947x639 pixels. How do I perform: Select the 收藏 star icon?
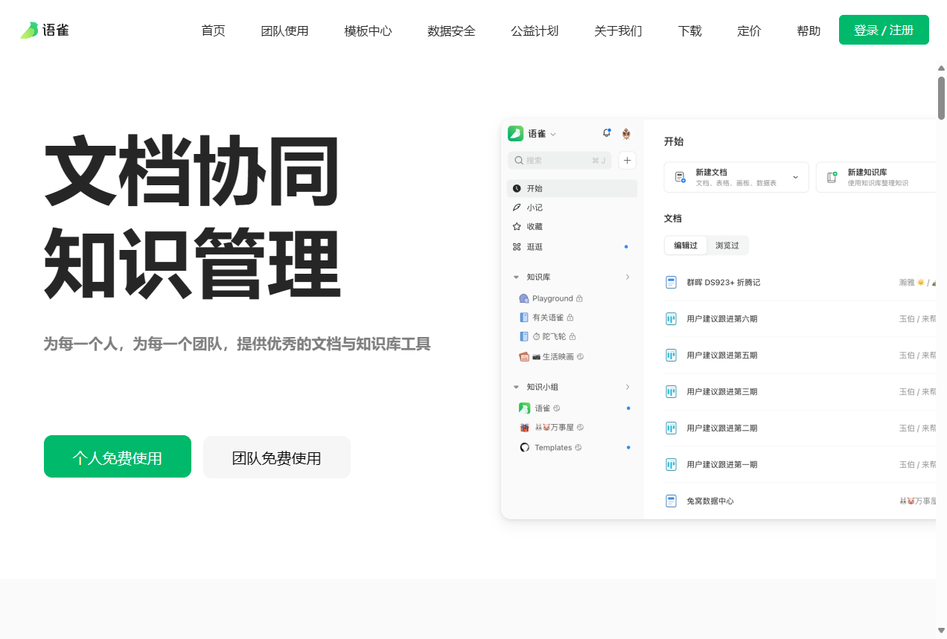click(517, 227)
